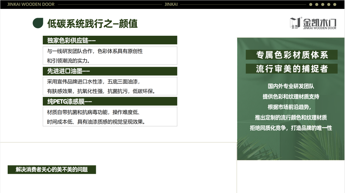Click the 先进进口油墨 green header bar
Image resolution: width=345 pixels, height=193 pixels.
pyautogui.click(x=110, y=71)
